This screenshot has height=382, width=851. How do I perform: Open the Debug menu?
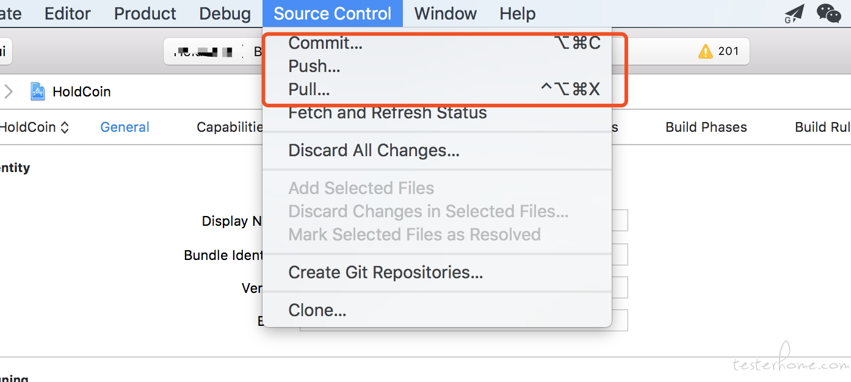coord(225,13)
